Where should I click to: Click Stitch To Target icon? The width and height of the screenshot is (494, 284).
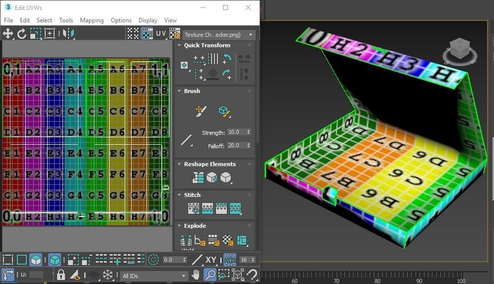194,208
